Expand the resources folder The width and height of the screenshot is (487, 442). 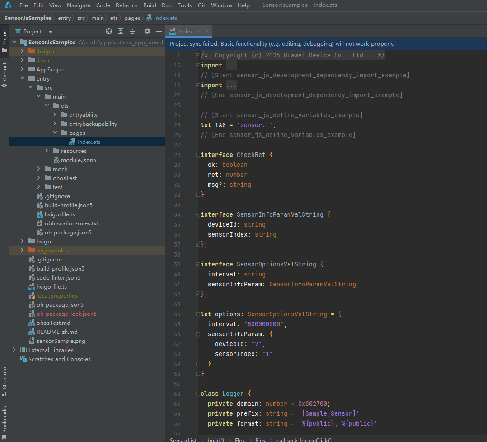click(x=47, y=151)
